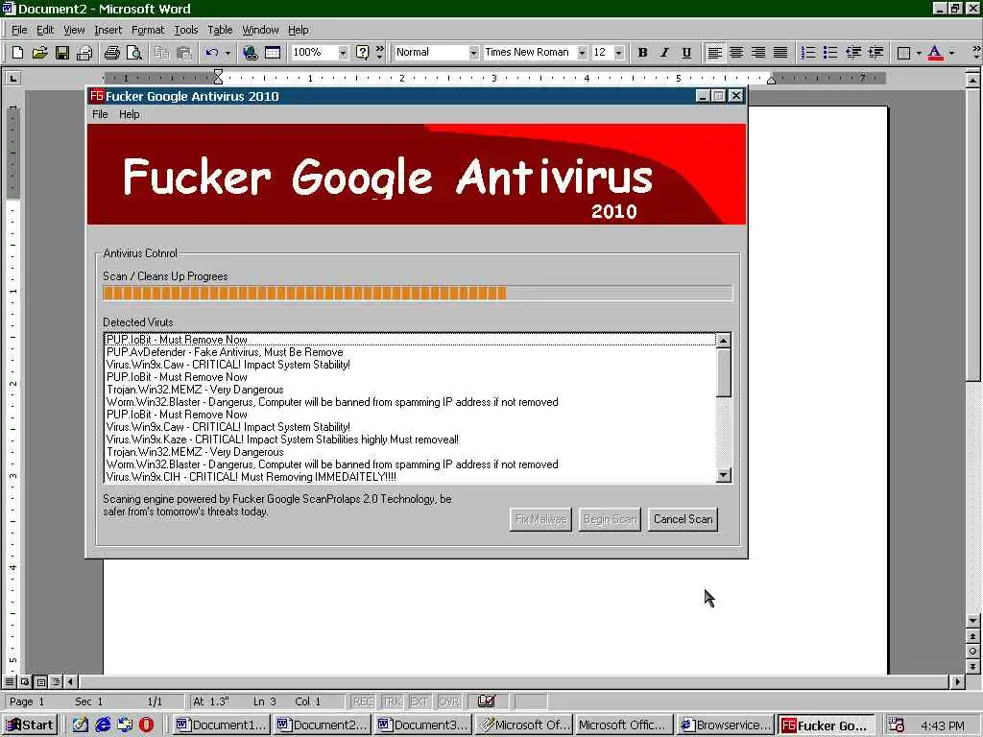Apply numbered list formatting

coord(808,53)
